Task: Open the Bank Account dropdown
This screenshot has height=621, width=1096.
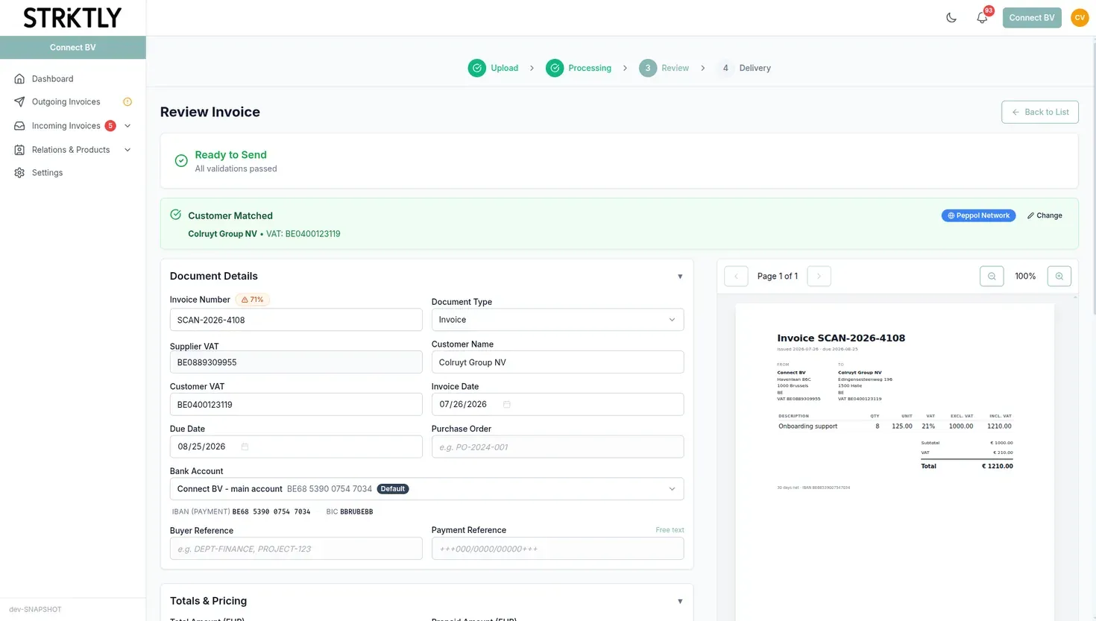Action: coord(426,489)
